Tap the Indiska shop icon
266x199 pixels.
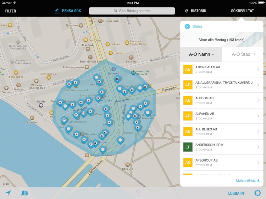pyautogui.click(x=107, y=44)
